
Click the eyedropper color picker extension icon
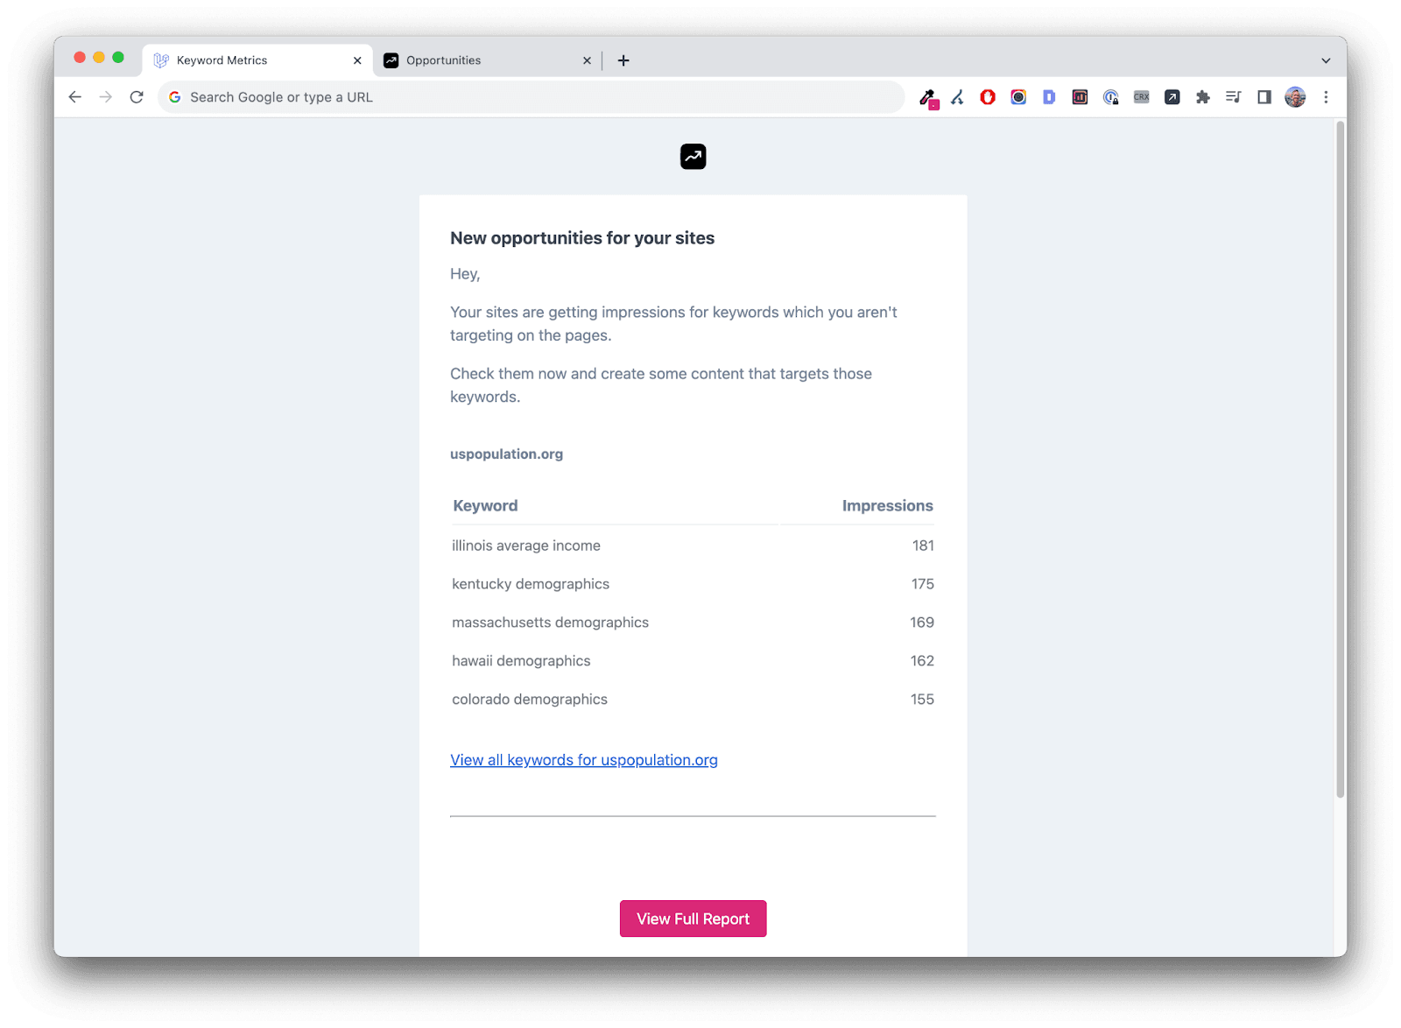pyautogui.click(x=928, y=97)
